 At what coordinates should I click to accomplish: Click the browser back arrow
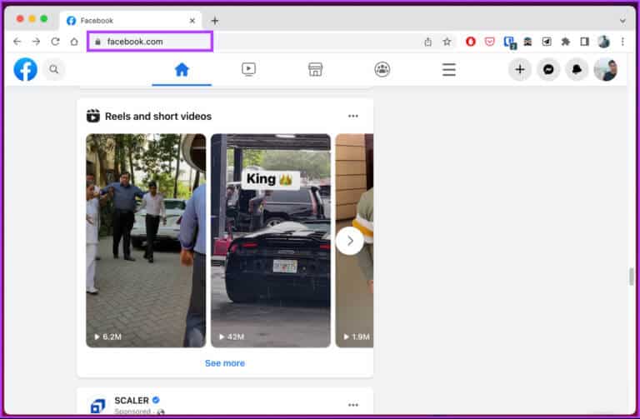click(17, 42)
